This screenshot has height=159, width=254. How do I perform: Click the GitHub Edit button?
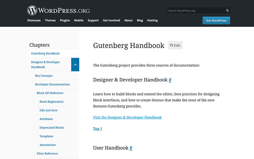coord(175,45)
